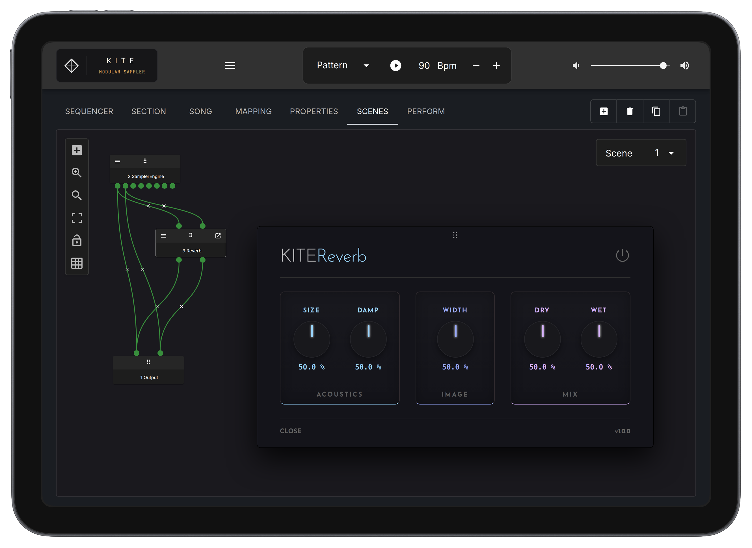Open the SamplerEngine node menu
This screenshot has width=752, height=548.
click(x=118, y=162)
